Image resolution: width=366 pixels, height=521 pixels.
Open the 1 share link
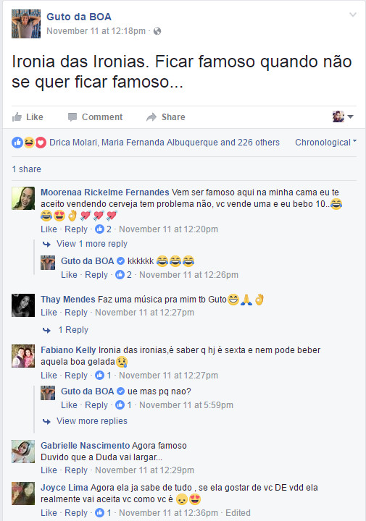coord(27,169)
